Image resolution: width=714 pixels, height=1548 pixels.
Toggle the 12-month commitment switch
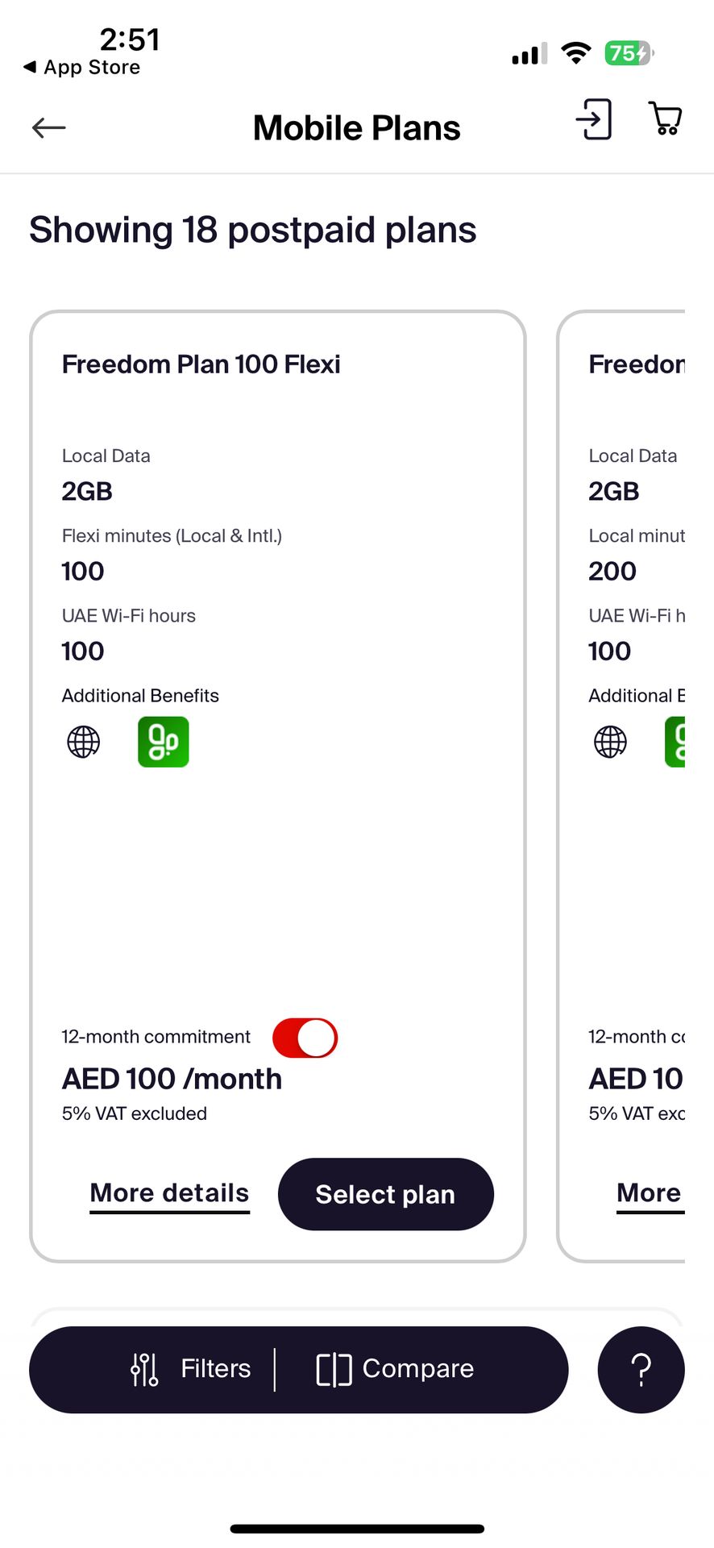[x=305, y=1038]
